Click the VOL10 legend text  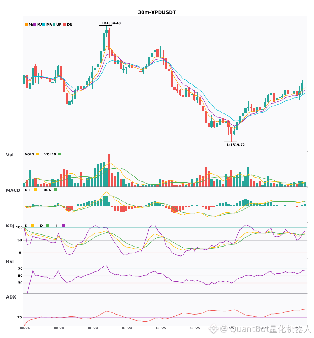[50, 154]
